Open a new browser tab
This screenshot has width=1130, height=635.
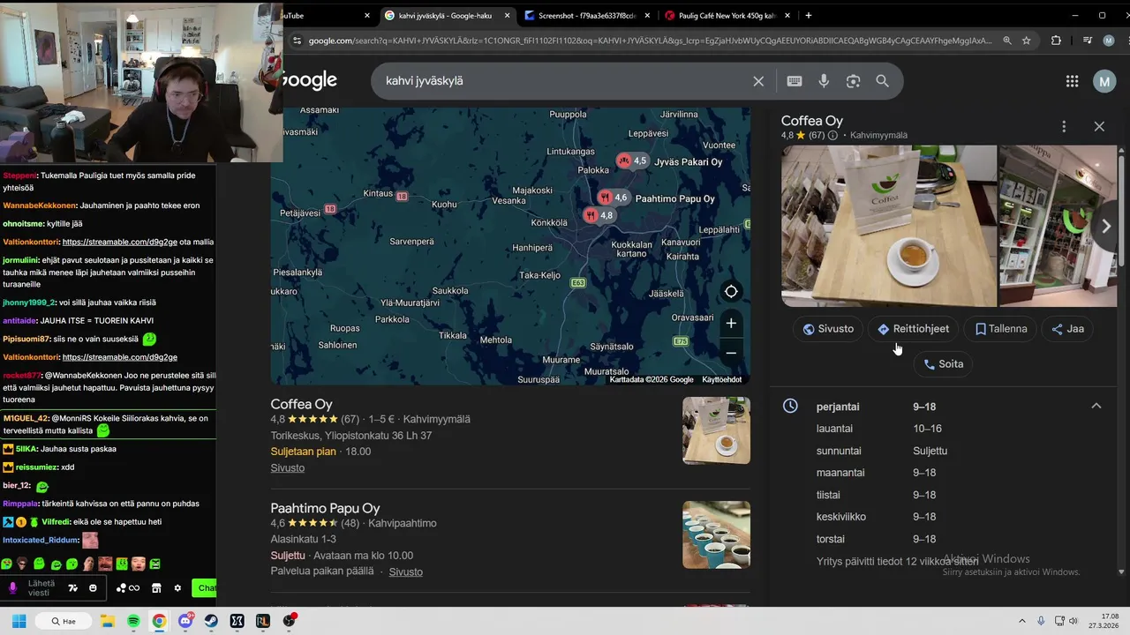point(809,15)
